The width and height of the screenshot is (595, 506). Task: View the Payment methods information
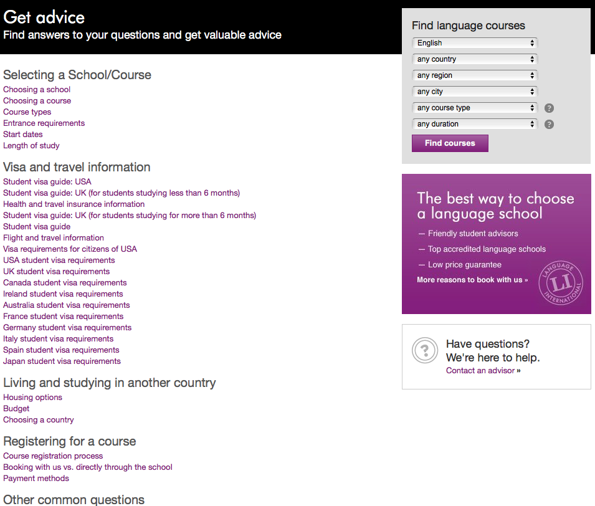click(36, 478)
